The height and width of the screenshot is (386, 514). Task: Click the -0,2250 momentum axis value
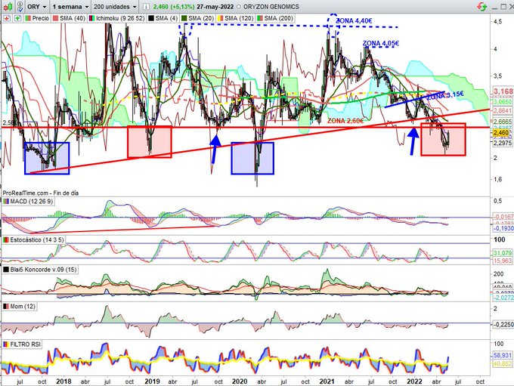click(x=503, y=324)
